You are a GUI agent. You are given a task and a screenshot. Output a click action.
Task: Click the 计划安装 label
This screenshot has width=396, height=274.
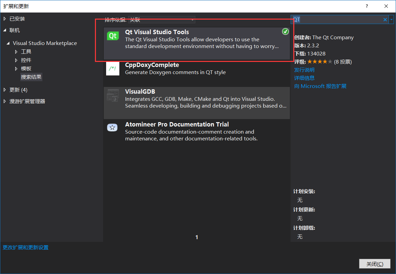coord(304,191)
